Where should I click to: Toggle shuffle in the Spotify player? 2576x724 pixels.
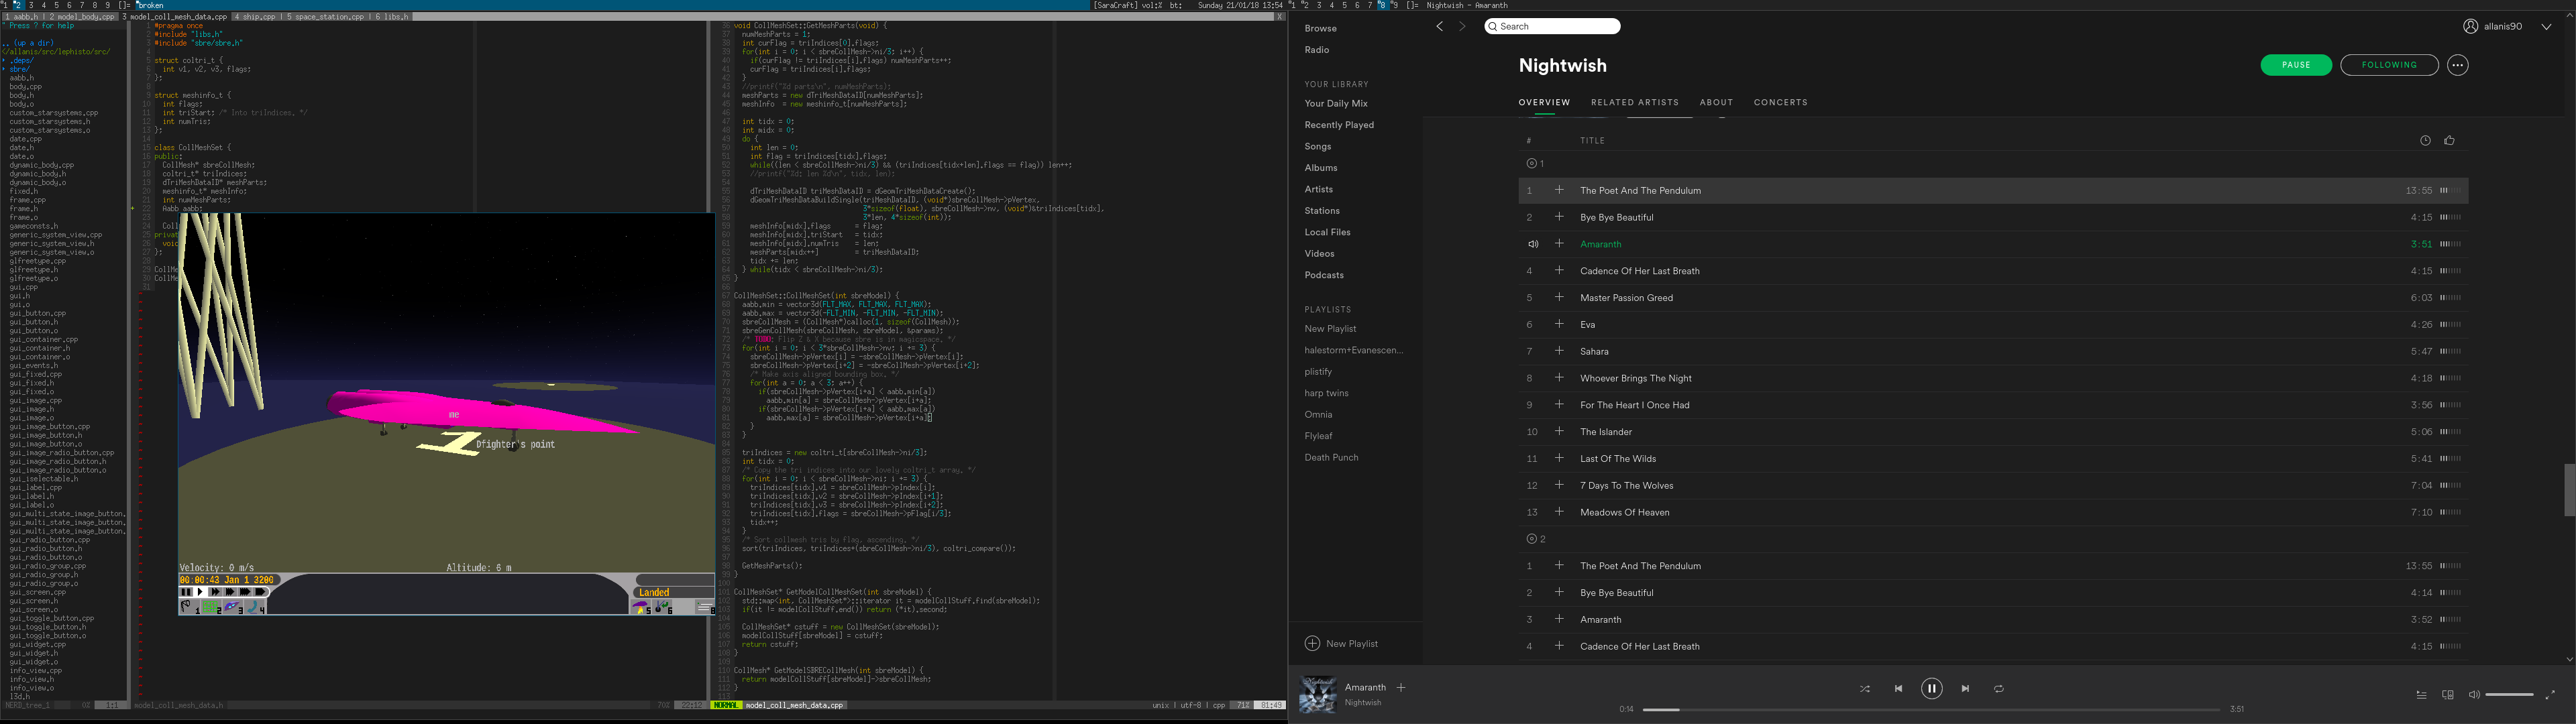[1864, 689]
